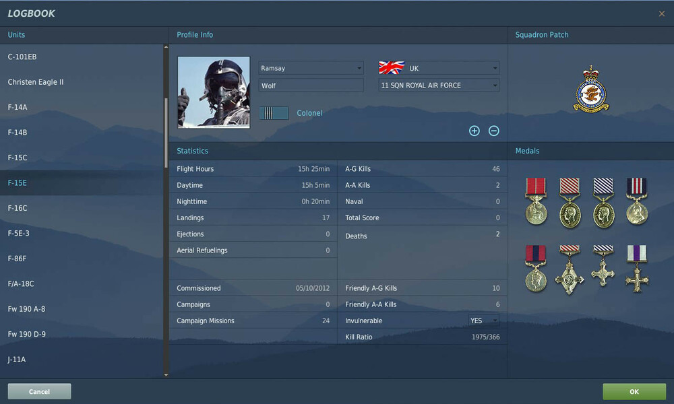Click the units list scroll up arrow
This screenshot has height=404, width=674.
(x=166, y=47)
